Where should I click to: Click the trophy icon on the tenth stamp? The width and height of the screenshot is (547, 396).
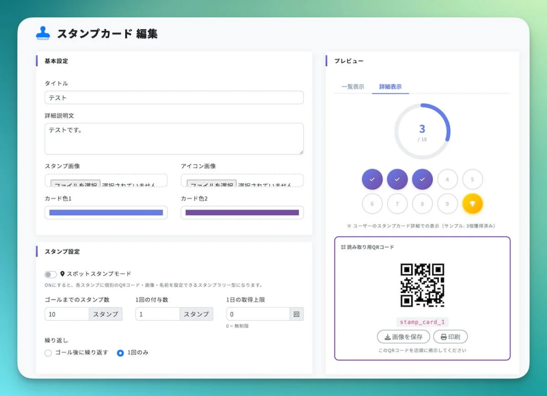[473, 203]
